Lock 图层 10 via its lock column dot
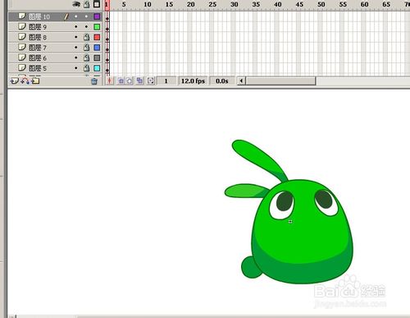The height and width of the screenshot is (318, 410). click(x=86, y=16)
